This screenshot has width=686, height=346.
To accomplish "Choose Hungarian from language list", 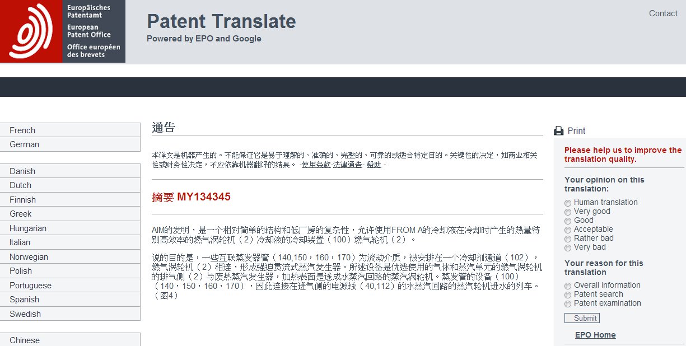I will click(28, 228).
